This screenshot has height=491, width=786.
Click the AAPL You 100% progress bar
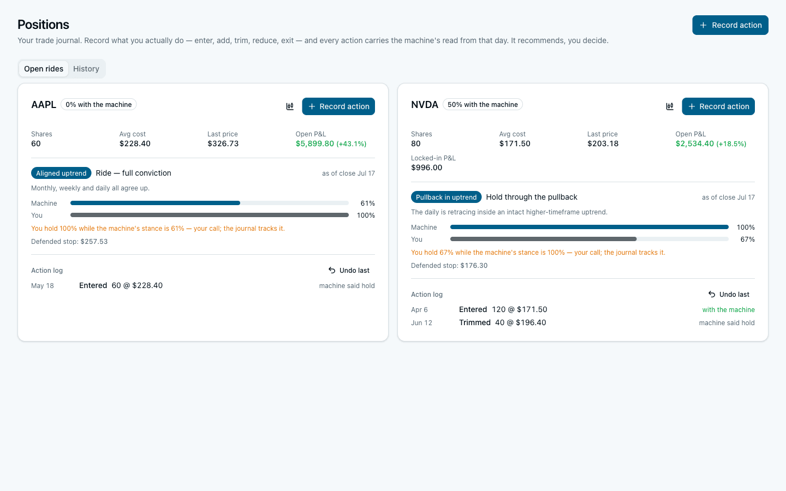210,215
